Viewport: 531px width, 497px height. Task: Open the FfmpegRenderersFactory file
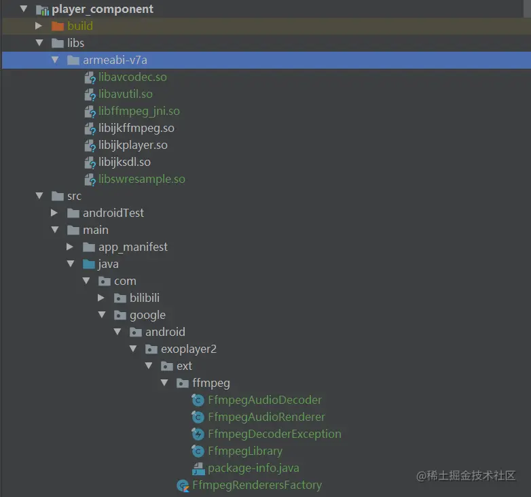coord(257,485)
